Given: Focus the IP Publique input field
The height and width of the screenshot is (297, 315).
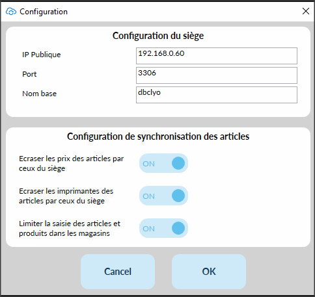Looking at the screenshot, I should point(217,56).
